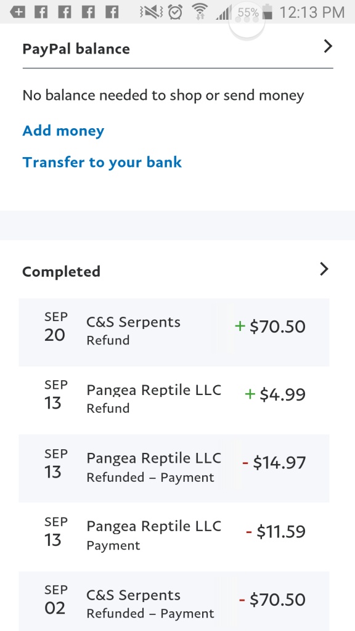The width and height of the screenshot is (355, 631).
Task: Tap the Add money link
Action: click(63, 131)
